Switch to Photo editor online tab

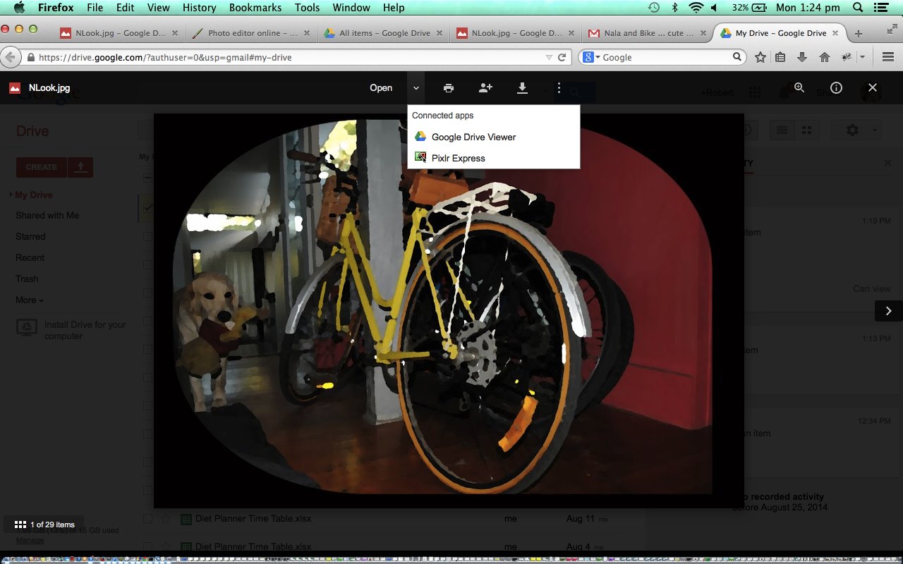click(250, 33)
